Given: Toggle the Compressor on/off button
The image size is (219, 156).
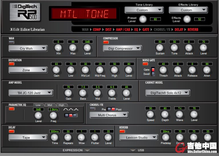Looking at the screenshot, I should 106,42.
